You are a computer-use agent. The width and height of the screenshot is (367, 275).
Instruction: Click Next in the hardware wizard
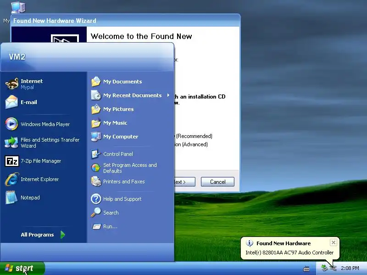[184, 181]
